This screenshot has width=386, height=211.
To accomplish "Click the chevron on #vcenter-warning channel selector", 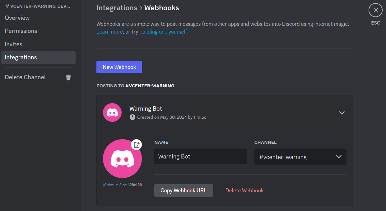I will pos(339,157).
